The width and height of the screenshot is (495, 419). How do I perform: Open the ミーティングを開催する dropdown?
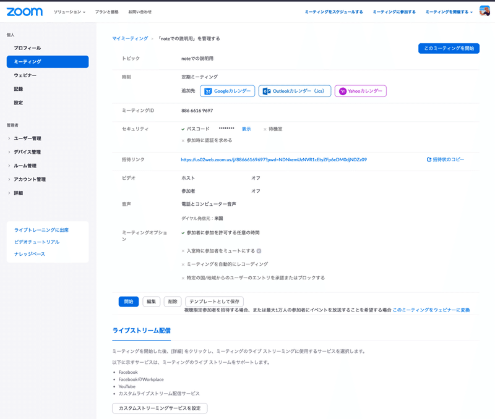(x=449, y=12)
